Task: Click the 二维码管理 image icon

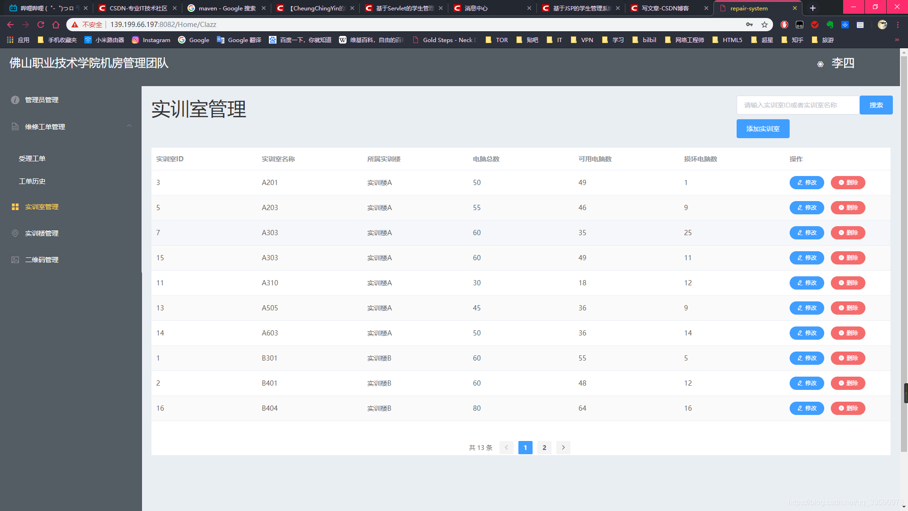Action: coord(15,260)
